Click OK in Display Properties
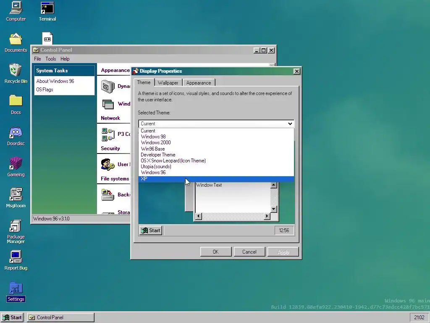The width and height of the screenshot is (430, 323). click(x=216, y=252)
